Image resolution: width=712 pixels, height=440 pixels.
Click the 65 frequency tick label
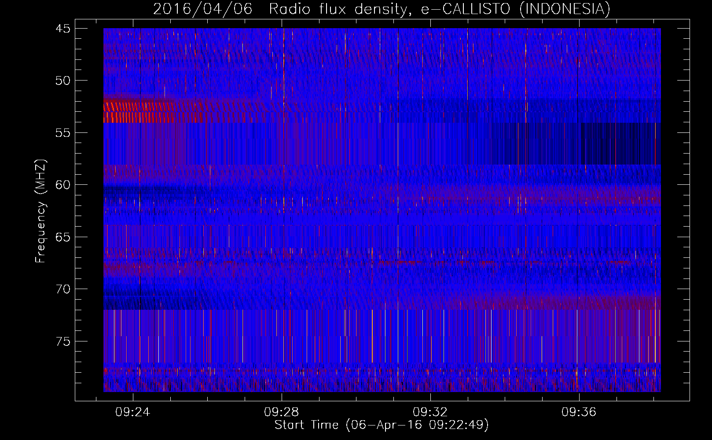pyautogui.click(x=63, y=237)
